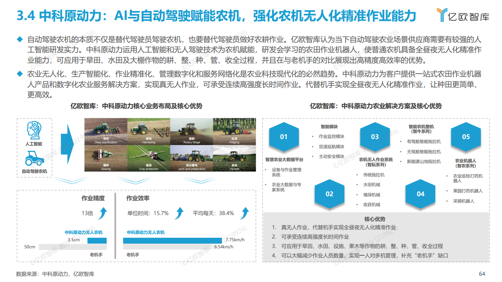Select hexagon 05
Viewport: 502px width, 282px height.
(x=466, y=137)
